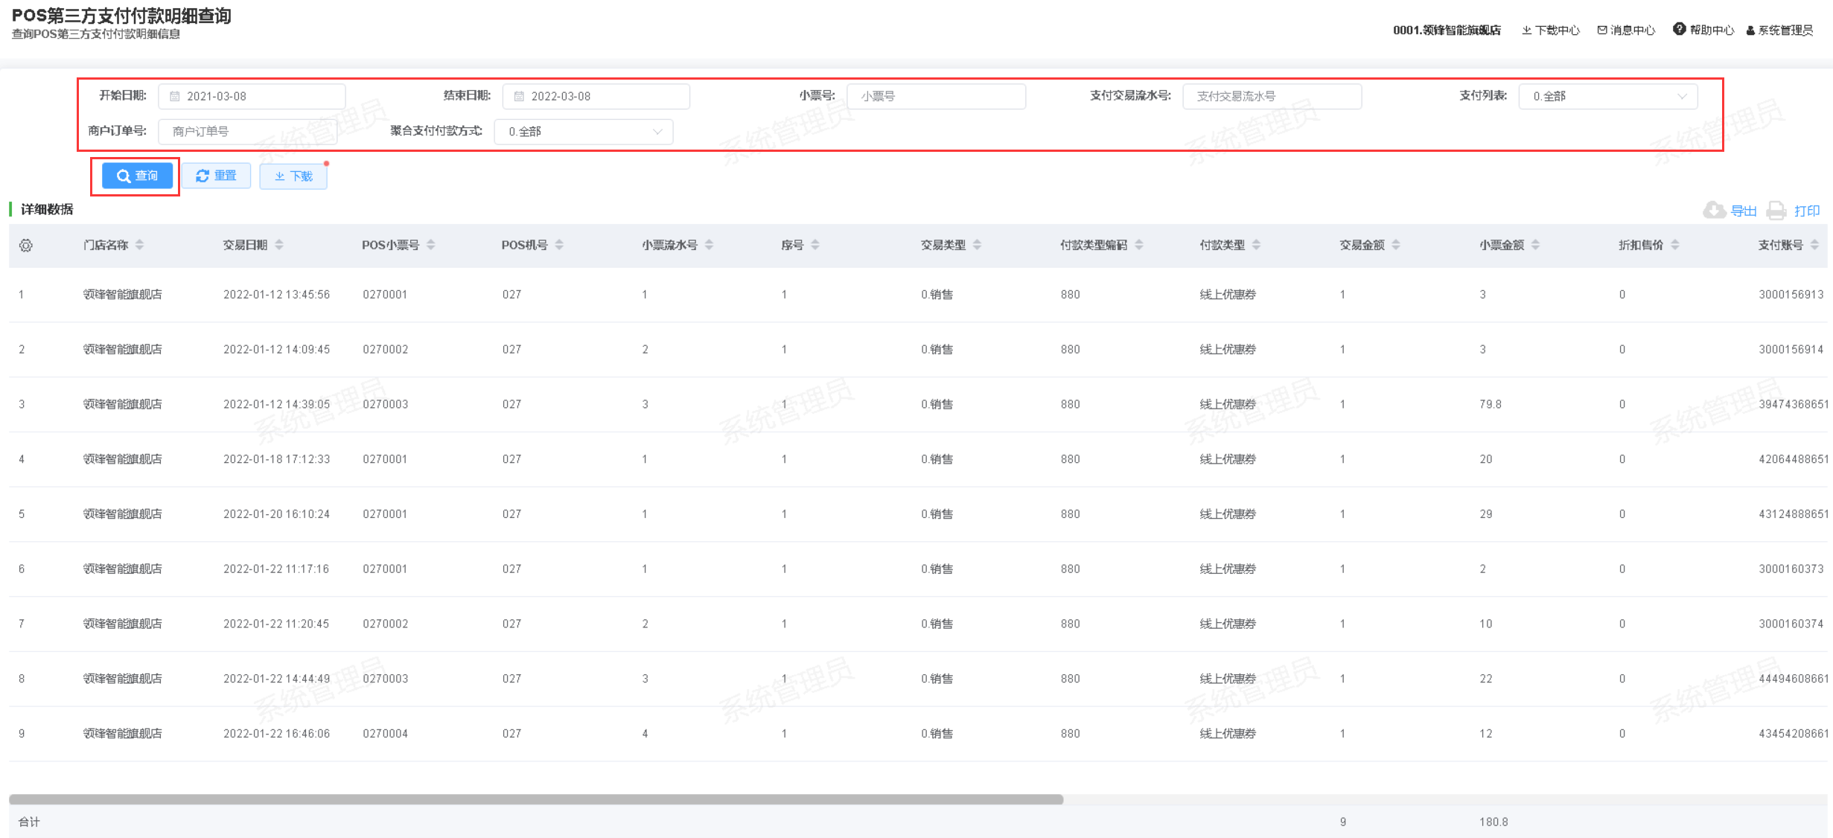Click the 0001.领锋智能旗舰店 store selector
Screen dimensions: 1833x838
[1446, 31]
